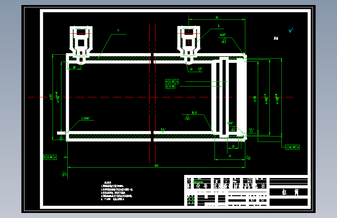Viewport: 337px width, 218px height.
Task: Select the '0.03 A' tolerance frame
Action: tap(172, 81)
